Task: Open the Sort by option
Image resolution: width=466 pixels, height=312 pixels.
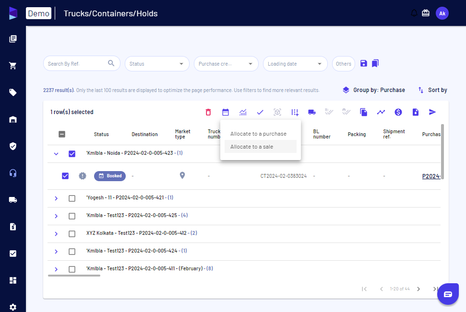Action: pos(433,90)
